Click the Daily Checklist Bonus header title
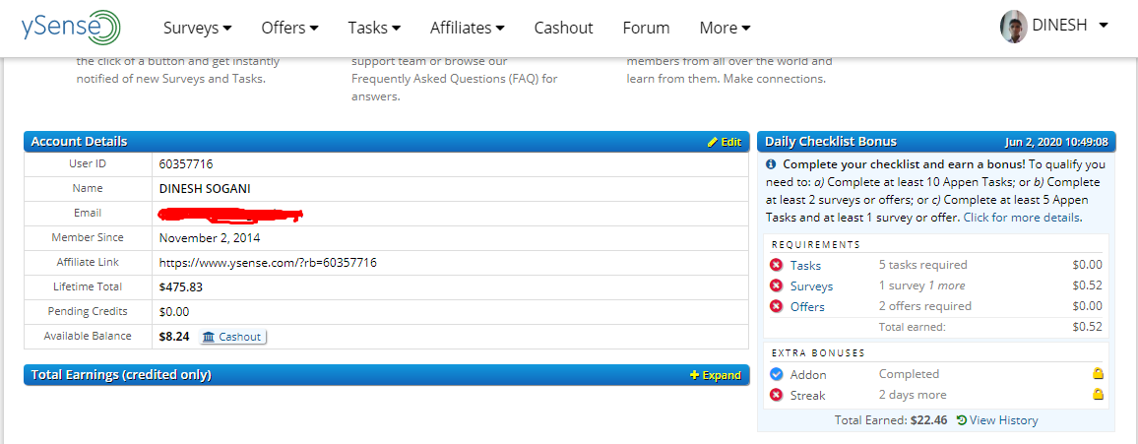Screen dimensions: 1138x444 click(831, 142)
